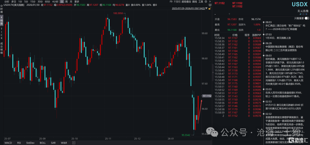Open date range dropdown triangle
Screen dimensions: 310x145
(x=206, y=8)
